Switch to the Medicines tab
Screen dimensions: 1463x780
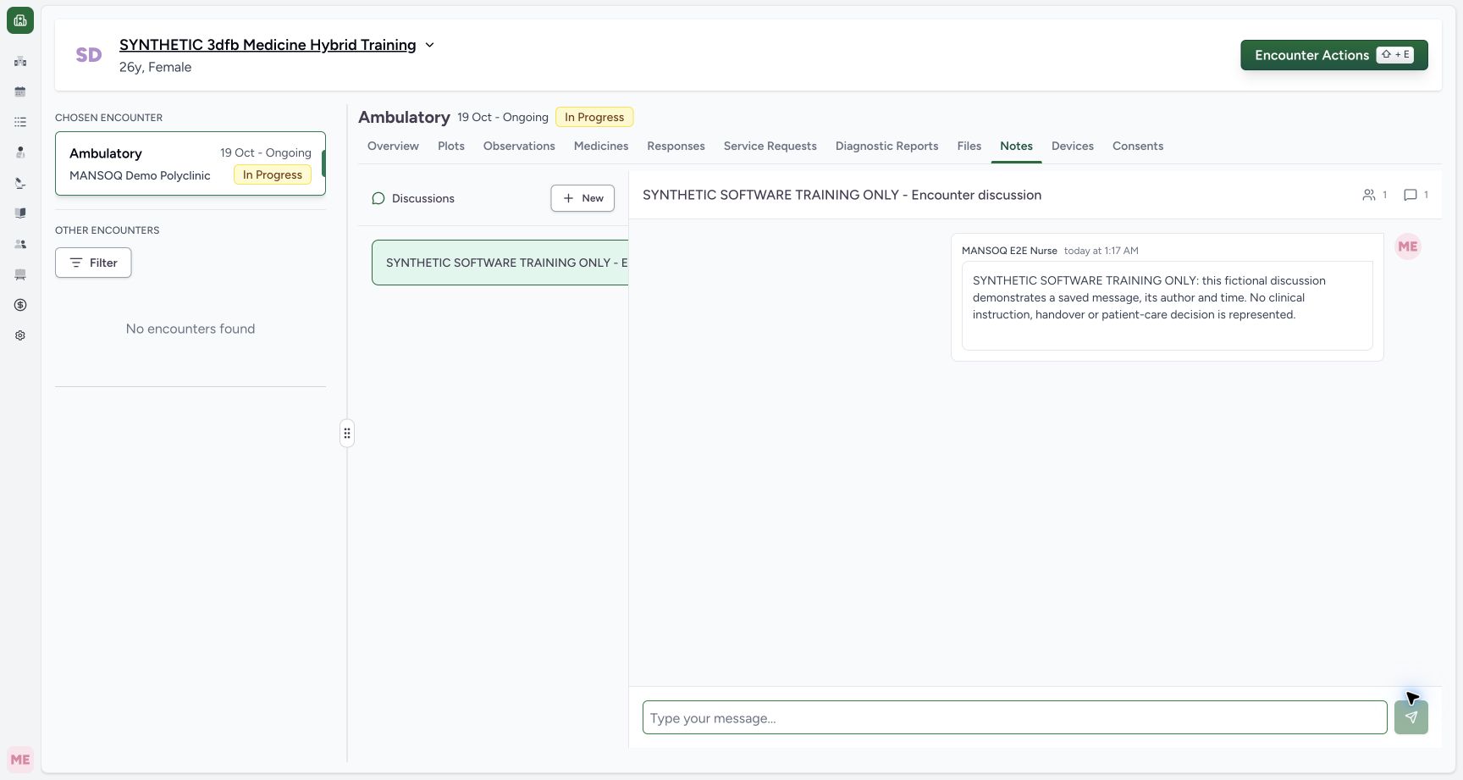tap(601, 146)
